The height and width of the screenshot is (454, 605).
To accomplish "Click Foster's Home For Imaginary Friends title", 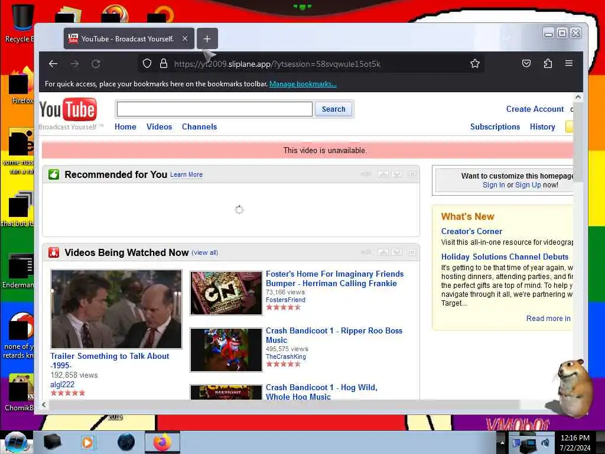I will click(x=334, y=278).
